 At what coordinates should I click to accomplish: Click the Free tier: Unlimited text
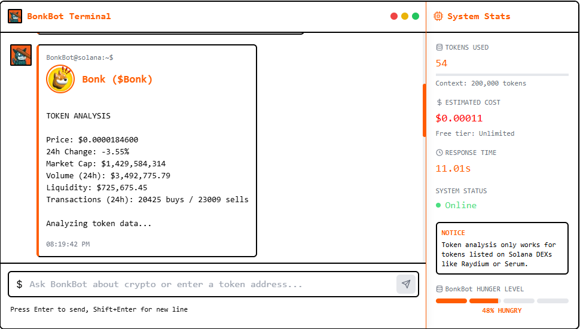coord(475,133)
